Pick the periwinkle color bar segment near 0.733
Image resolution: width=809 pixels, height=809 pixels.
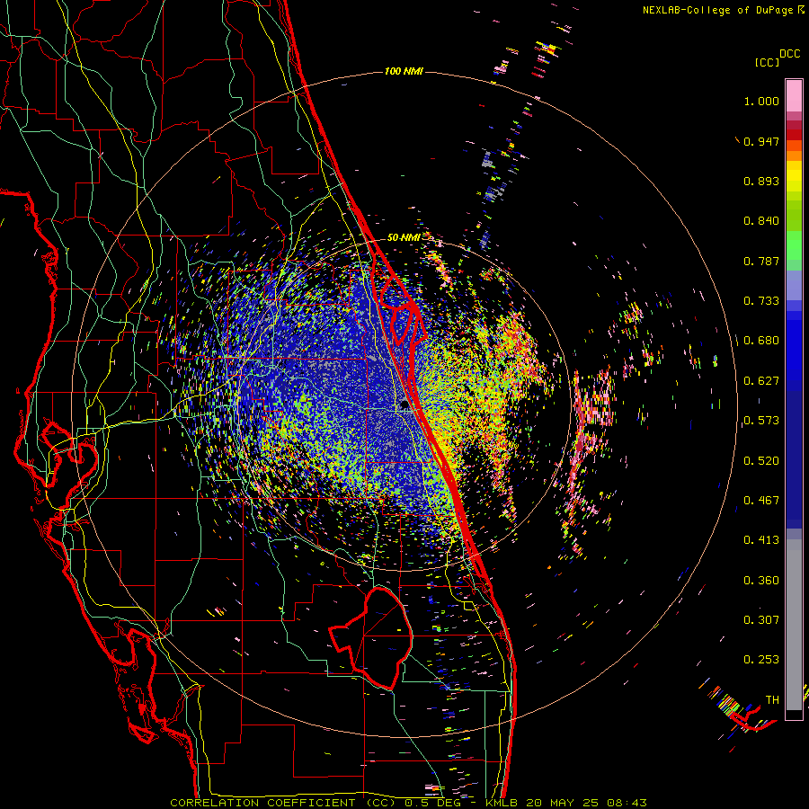coord(794,285)
